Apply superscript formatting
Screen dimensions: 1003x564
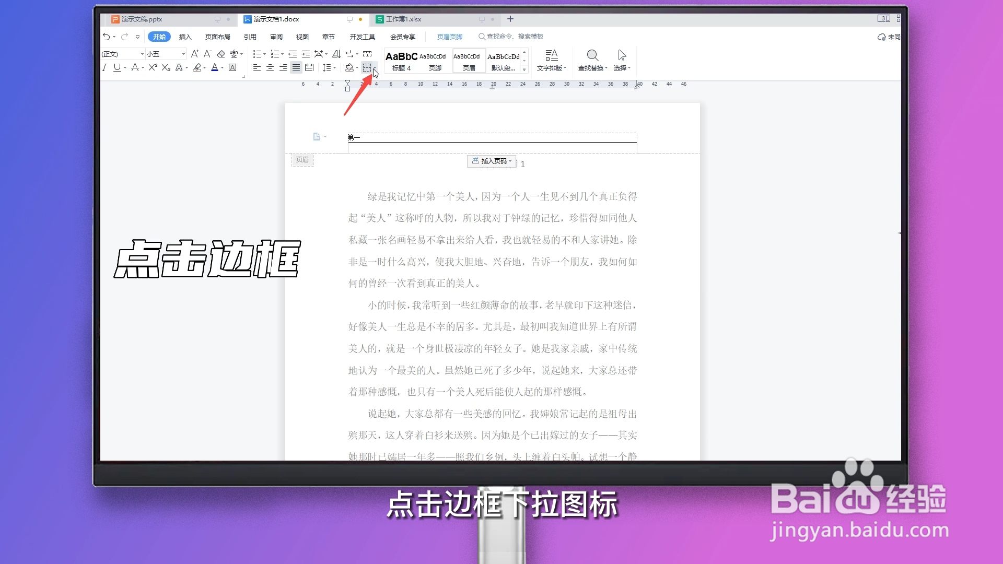[153, 67]
